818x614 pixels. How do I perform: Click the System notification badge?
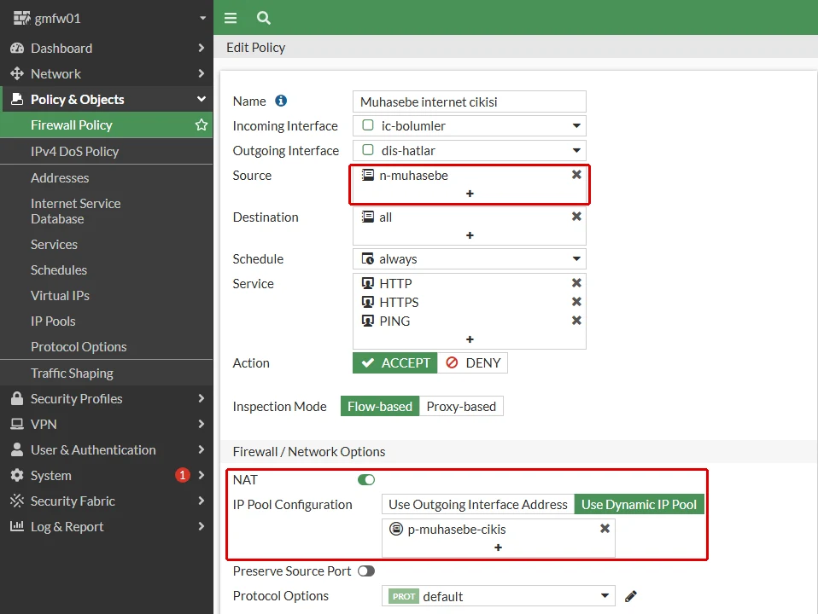183,475
